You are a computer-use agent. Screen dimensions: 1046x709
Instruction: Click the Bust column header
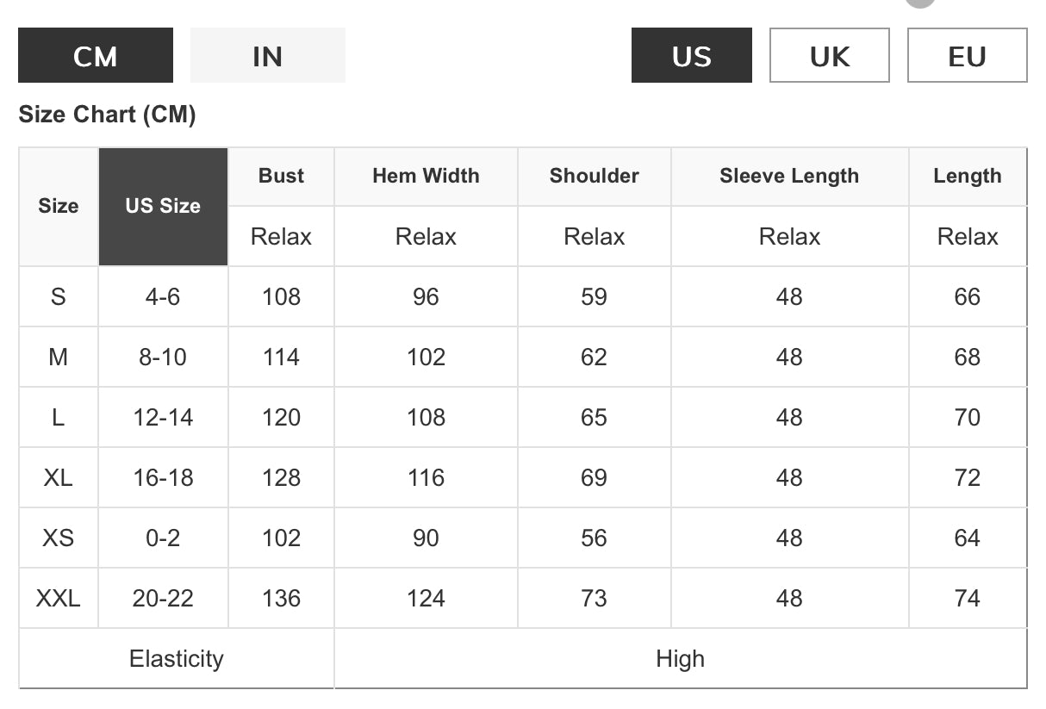click(x=281, y=176)
